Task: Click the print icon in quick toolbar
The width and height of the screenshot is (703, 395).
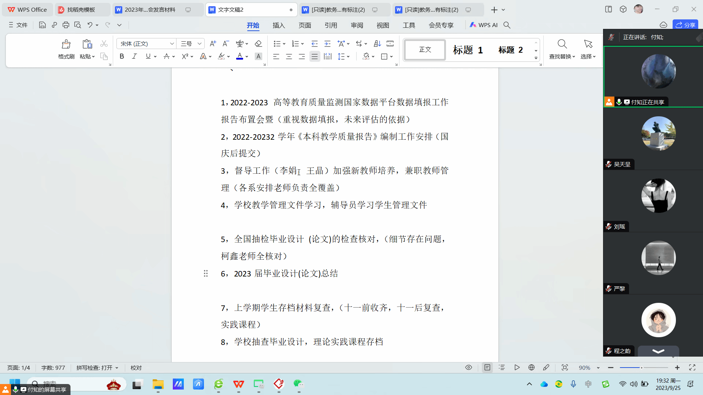Action: pyautogui.click(x=66, y=25)
